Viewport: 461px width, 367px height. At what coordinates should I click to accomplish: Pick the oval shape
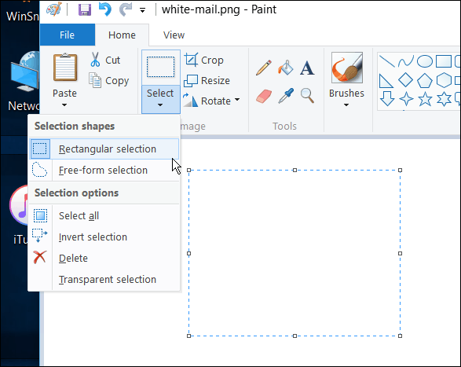point(425,61)
